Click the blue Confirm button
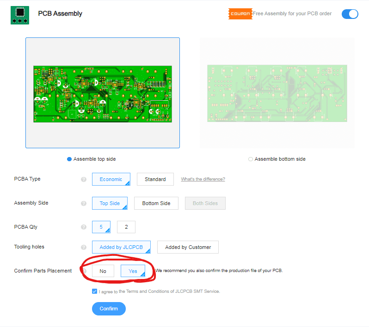Image resolution: width=369 pixels, height=327 pixels. pyautogui.click(x=109, y=309)
